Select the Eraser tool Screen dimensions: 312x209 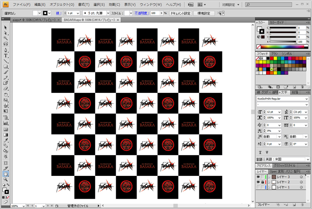(5, 88)
